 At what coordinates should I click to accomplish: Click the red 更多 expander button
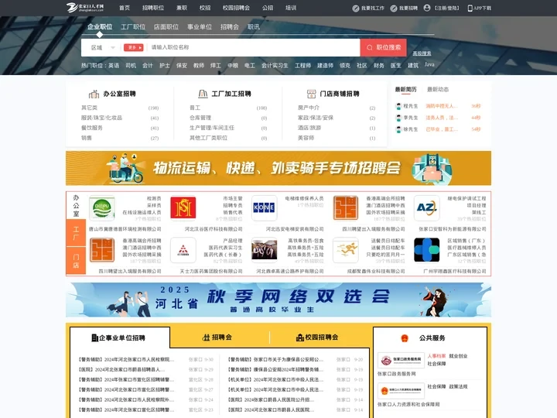point(133,47)
